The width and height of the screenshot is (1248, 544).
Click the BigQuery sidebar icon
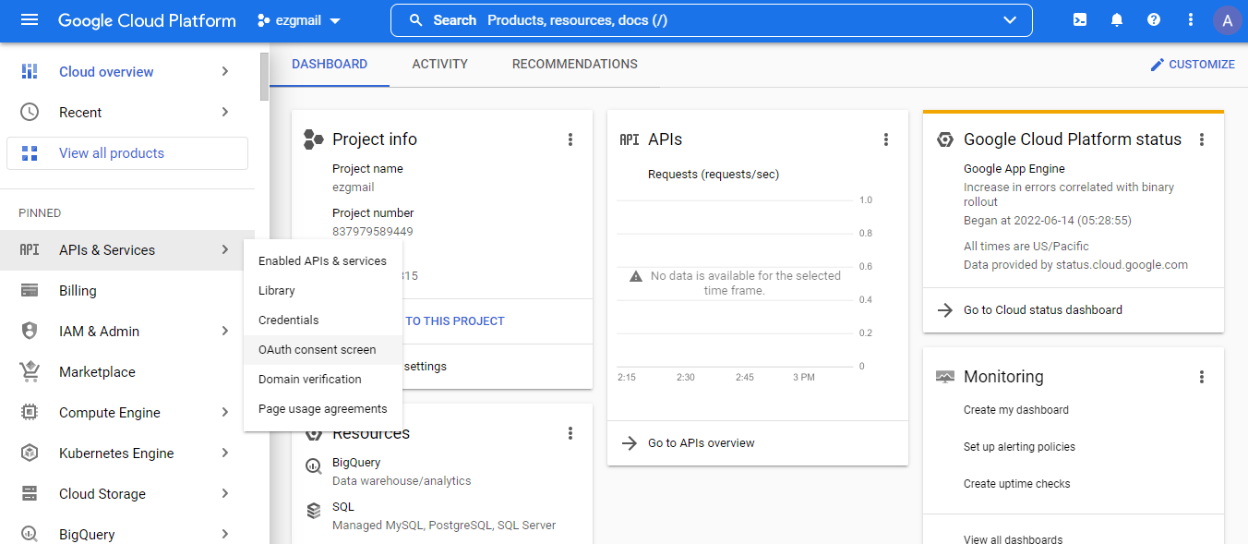point(30,534)
